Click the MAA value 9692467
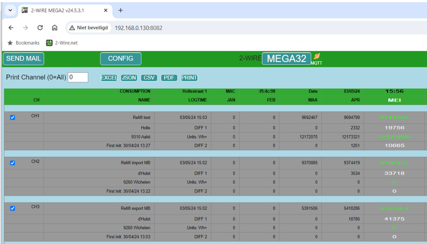The width and height of the screenshot is (427, 244). (x=310, y=117)
